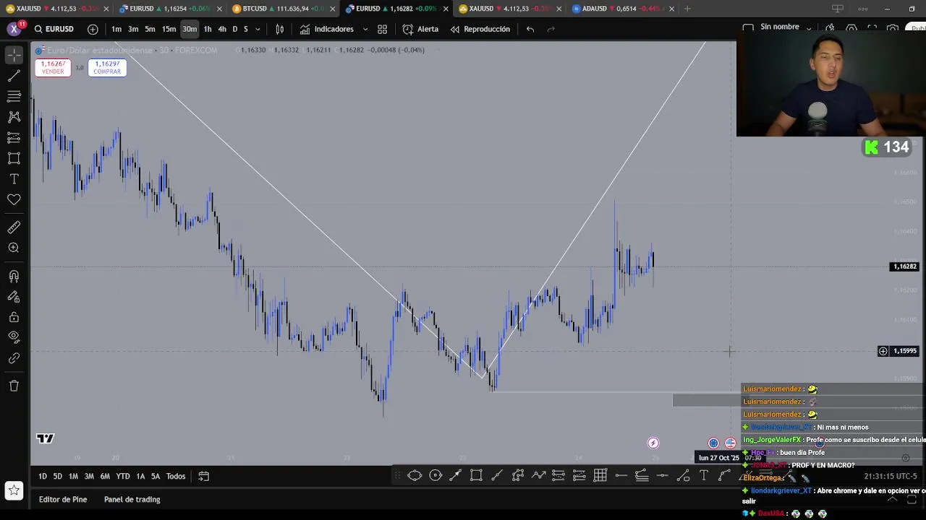This screenshot has width=926, height=520.
Task: Select the Text annotation tool
Action: 14,178
